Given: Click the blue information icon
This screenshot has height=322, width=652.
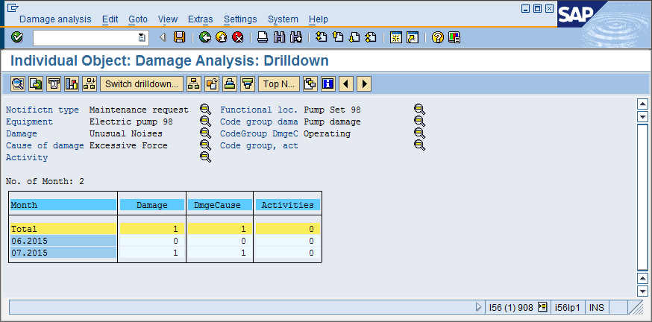Looking at the screenshot, I should [x=328, y=84].
